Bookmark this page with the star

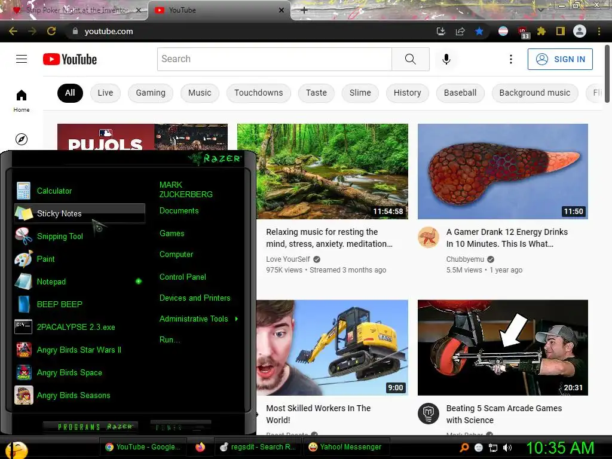(479, 31)
